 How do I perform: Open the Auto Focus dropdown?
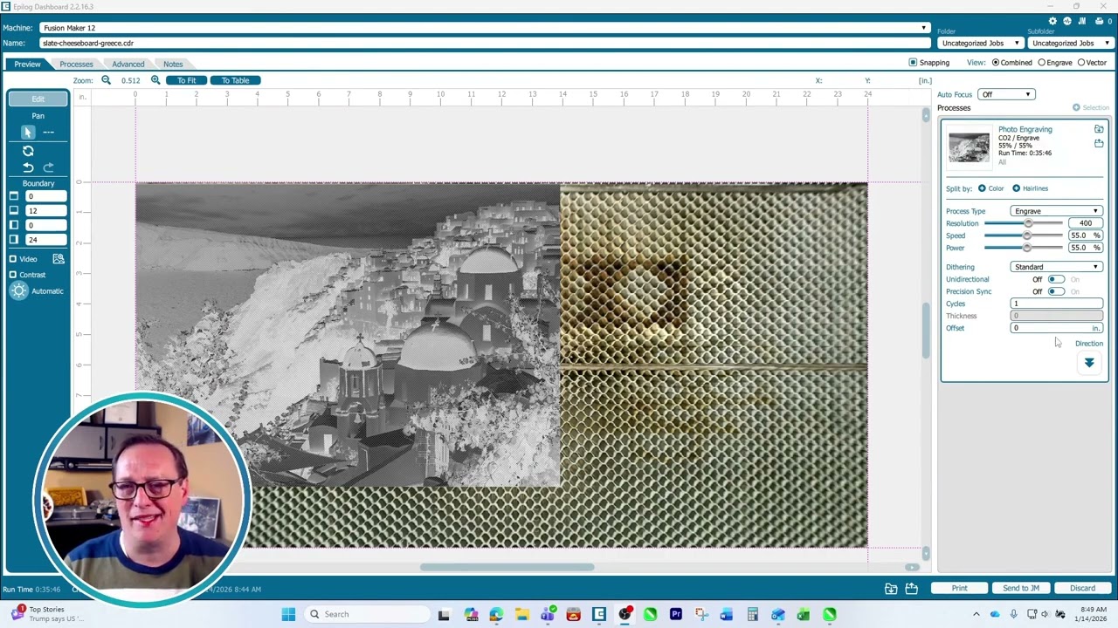coord(1007,94)
